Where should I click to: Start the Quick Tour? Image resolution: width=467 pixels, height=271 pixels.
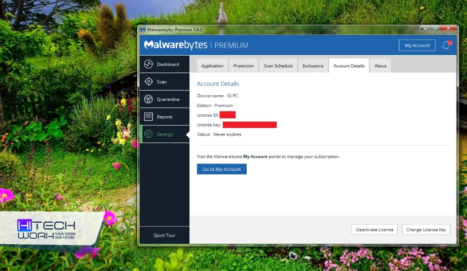tap(164, 235)
